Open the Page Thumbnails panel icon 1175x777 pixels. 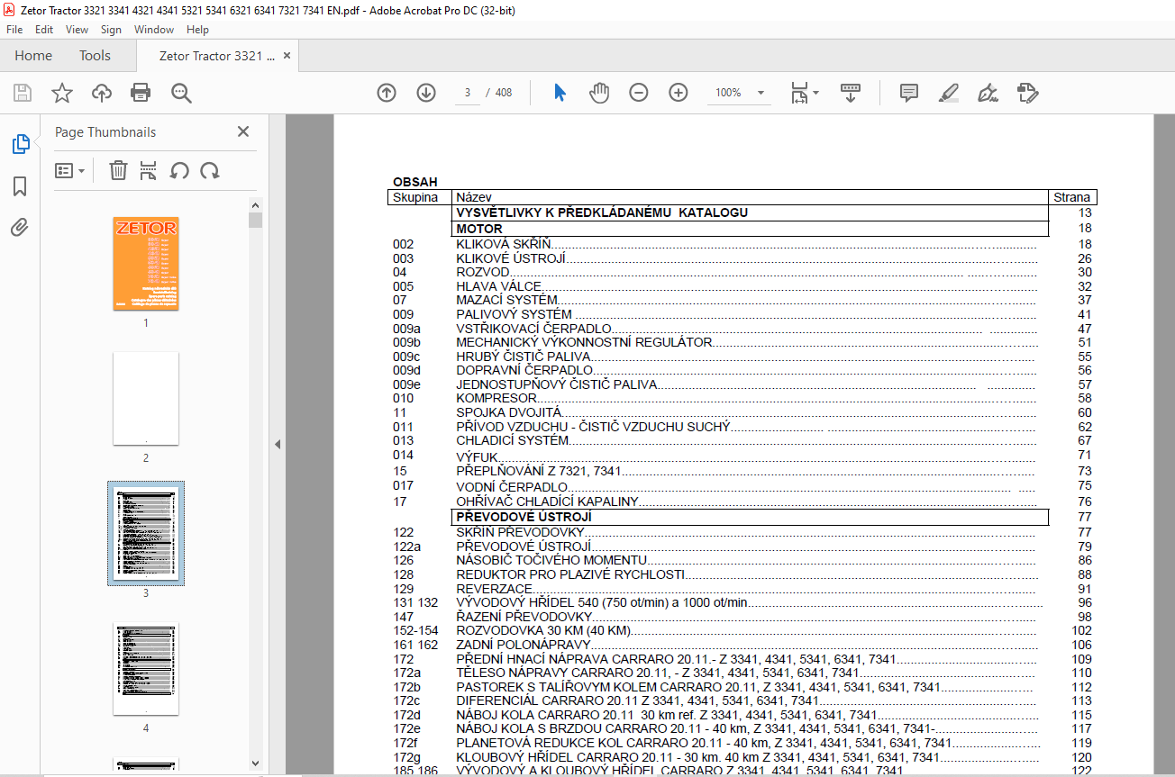coord(20,144)
